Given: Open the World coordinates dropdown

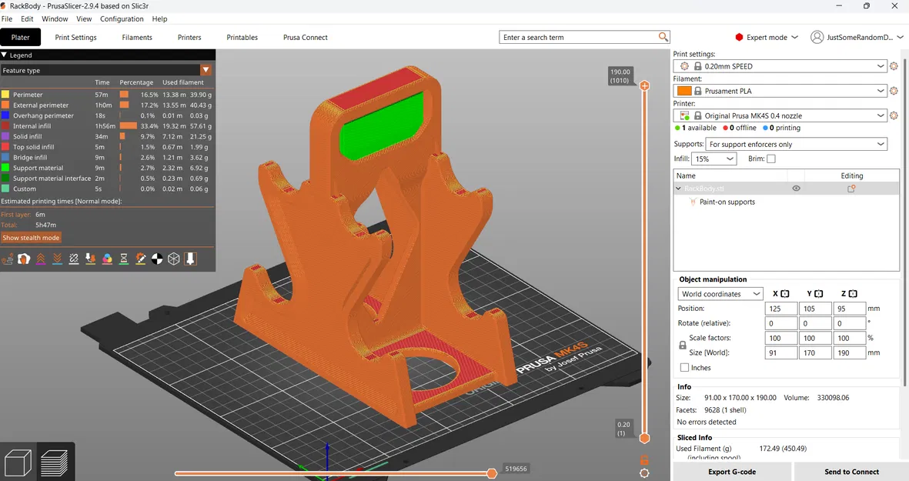Looking at the screenshot, I should 720,294.
